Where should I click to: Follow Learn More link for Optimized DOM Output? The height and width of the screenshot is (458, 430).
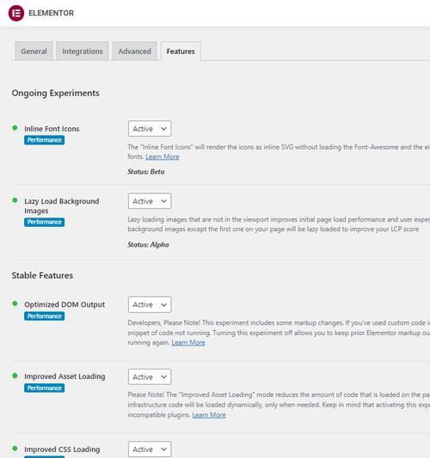tap(188, 343)
